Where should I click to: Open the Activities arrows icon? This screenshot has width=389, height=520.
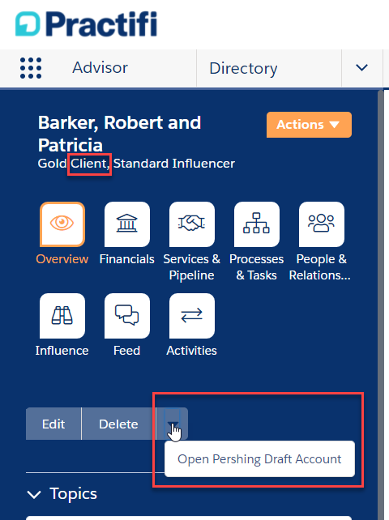tap(192, 316)
